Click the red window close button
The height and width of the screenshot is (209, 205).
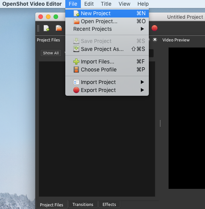pos(41,17)
